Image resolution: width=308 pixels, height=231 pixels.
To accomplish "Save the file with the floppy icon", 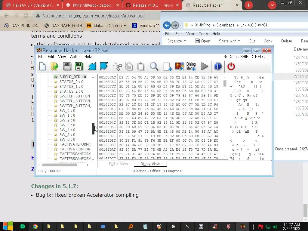I will (x=67, y=66).
